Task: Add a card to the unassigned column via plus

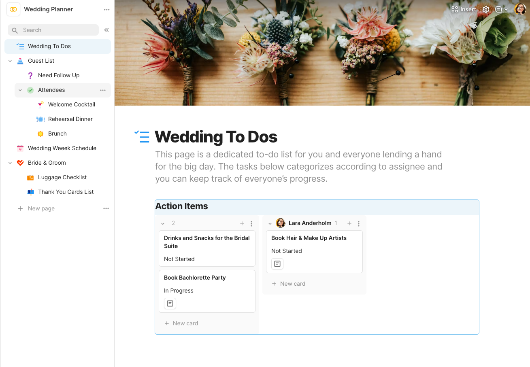Action: 242,223
